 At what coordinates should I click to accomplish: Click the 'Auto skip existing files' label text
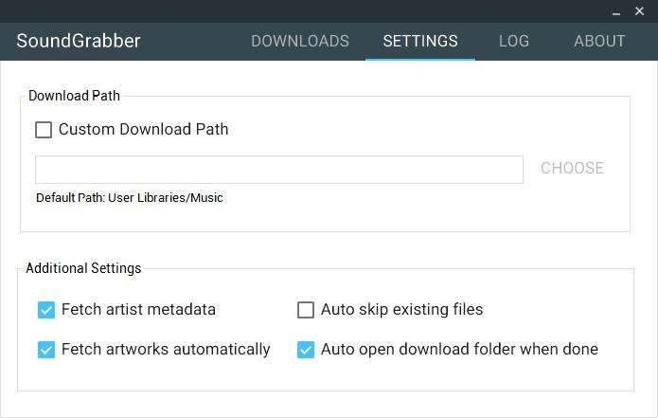tap(401, 310)
